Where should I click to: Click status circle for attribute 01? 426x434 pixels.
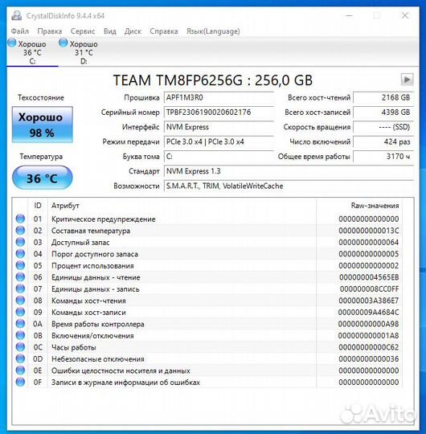pyautogui.click(x=20, y=219)
